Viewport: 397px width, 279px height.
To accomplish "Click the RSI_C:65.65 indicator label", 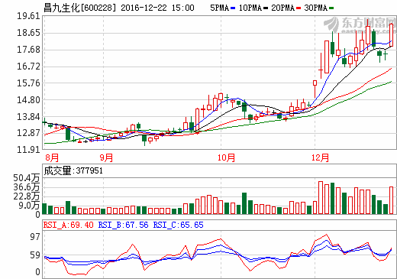I will tap(178, 225).
